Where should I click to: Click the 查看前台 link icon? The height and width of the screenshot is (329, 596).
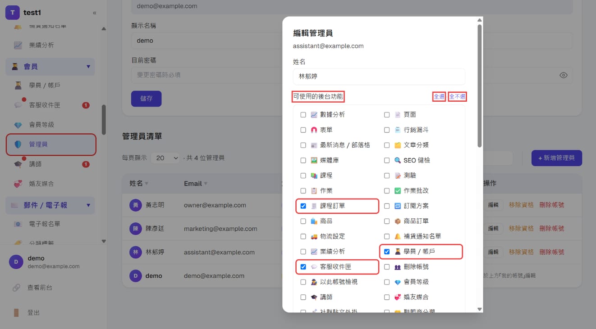pos(16,287)
